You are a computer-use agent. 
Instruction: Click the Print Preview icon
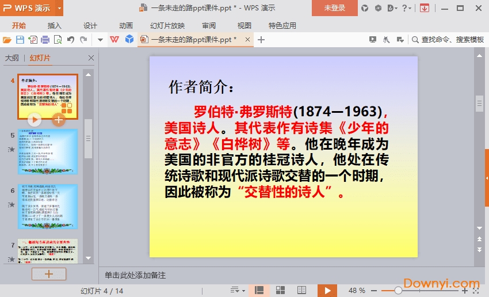(x=58, y=40)
